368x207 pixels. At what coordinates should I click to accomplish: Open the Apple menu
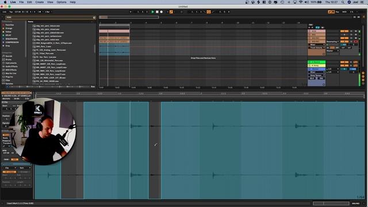(5, 2)
